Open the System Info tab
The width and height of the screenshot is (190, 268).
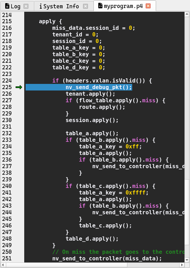64,6
